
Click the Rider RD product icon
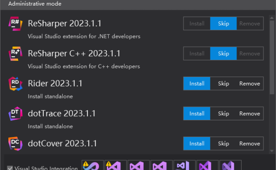15,84
